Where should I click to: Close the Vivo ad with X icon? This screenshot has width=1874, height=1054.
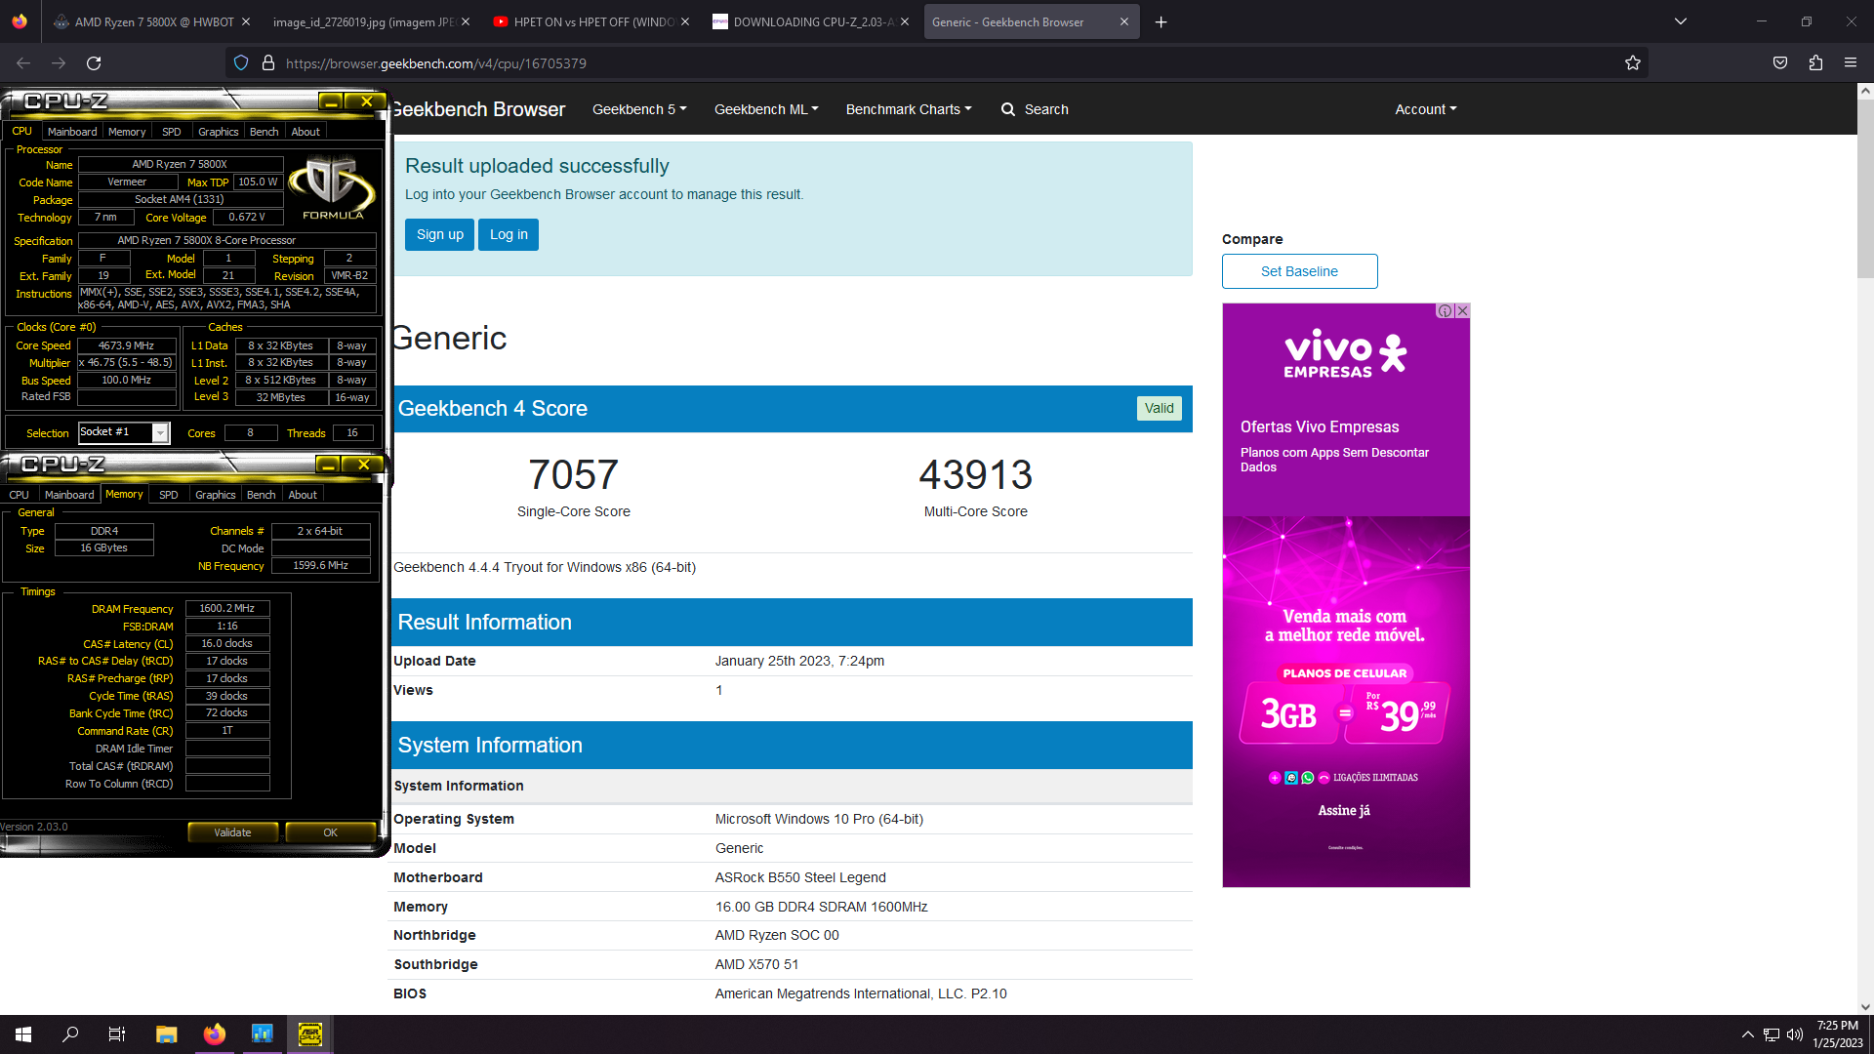click(x=1462, y=311)
